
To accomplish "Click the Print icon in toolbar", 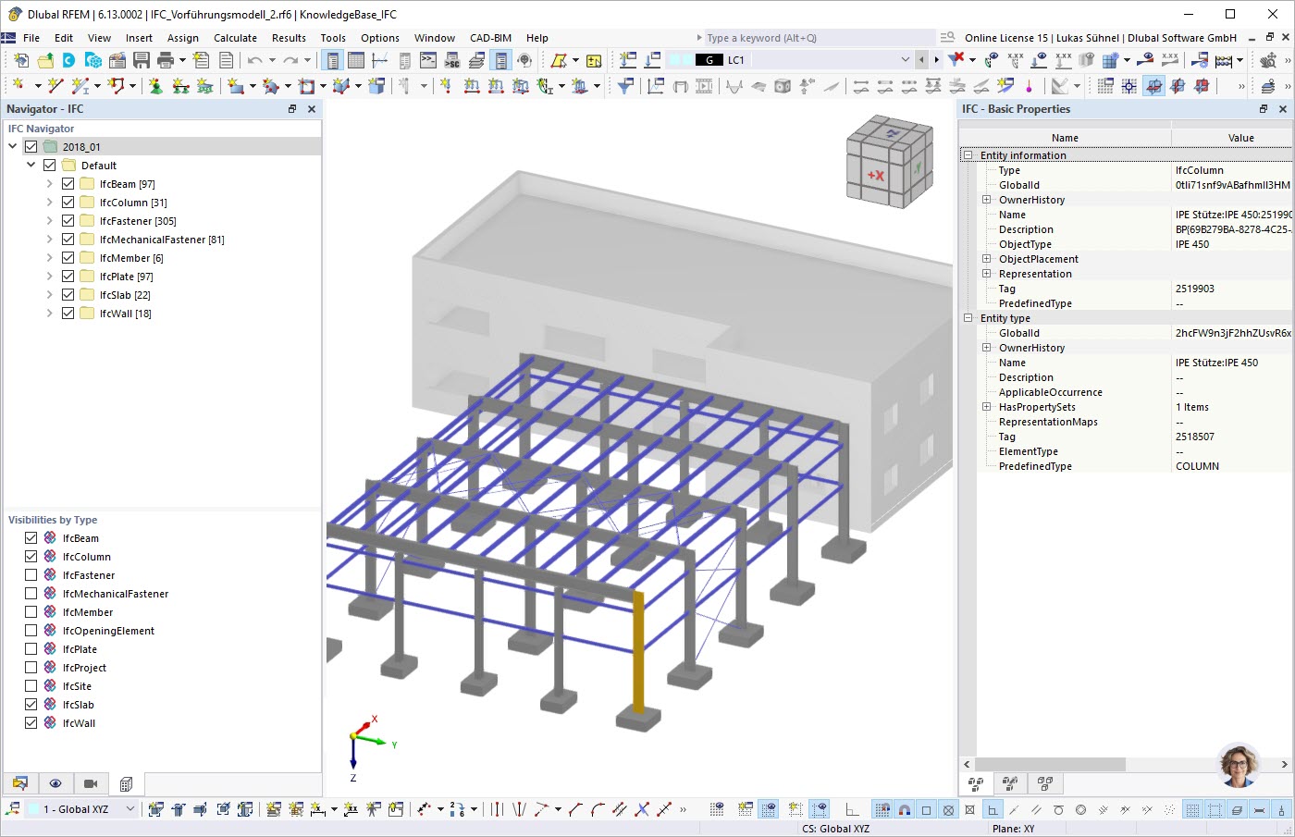I will (166, 60).
